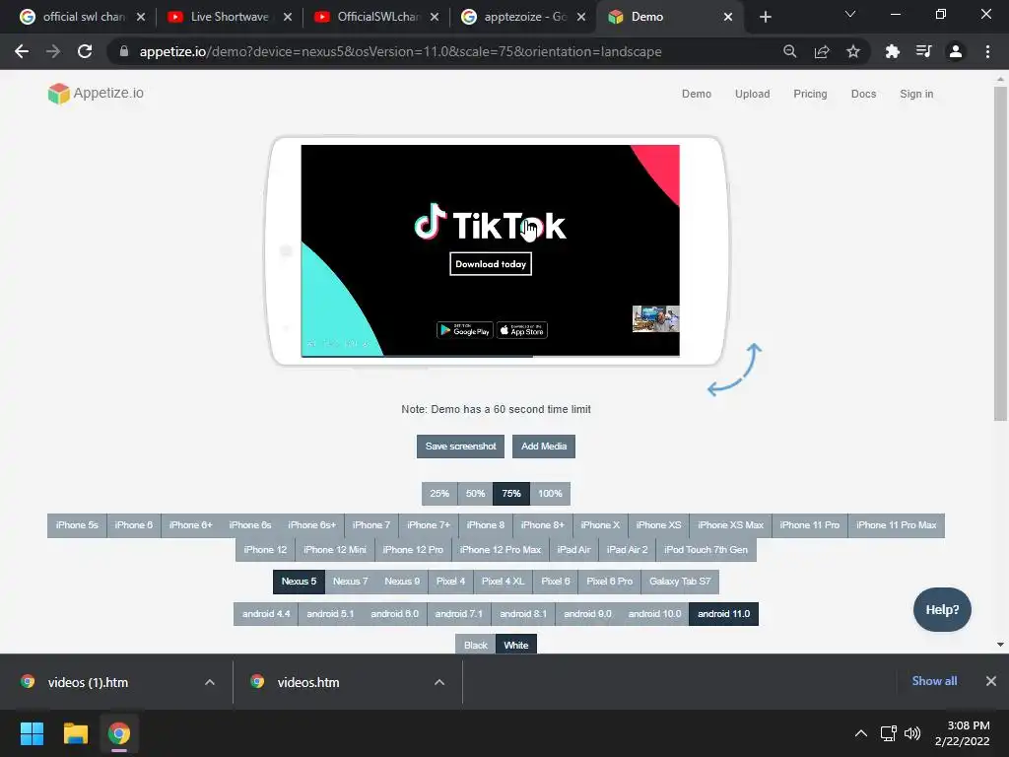Screen dimensions: 1009x757
Task: Close the 'Live Shortwave' tab
Action: click(x=288, y=17)
